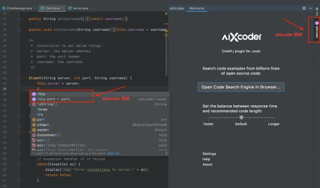Select the disconnect() completion item
The image size is (320, 188).
point(100,135)
